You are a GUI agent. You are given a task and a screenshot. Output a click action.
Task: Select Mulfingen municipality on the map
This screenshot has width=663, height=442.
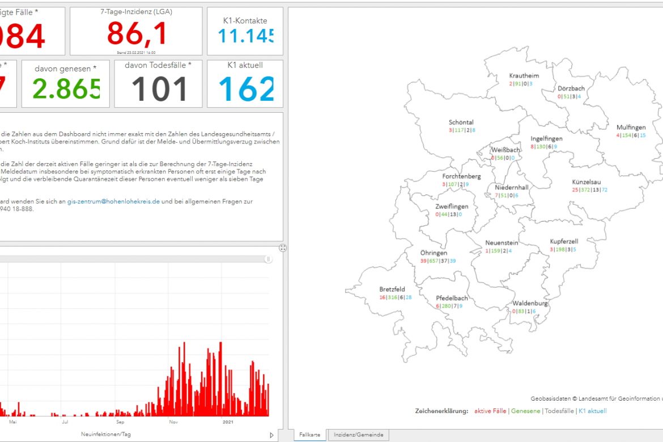coord(631,127)
